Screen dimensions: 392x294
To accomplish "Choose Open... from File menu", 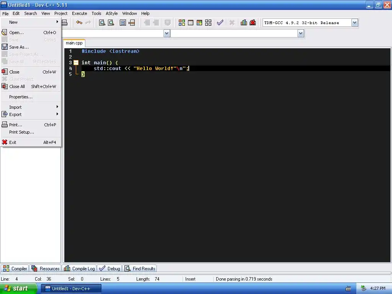I will click(x=31, y=33).
